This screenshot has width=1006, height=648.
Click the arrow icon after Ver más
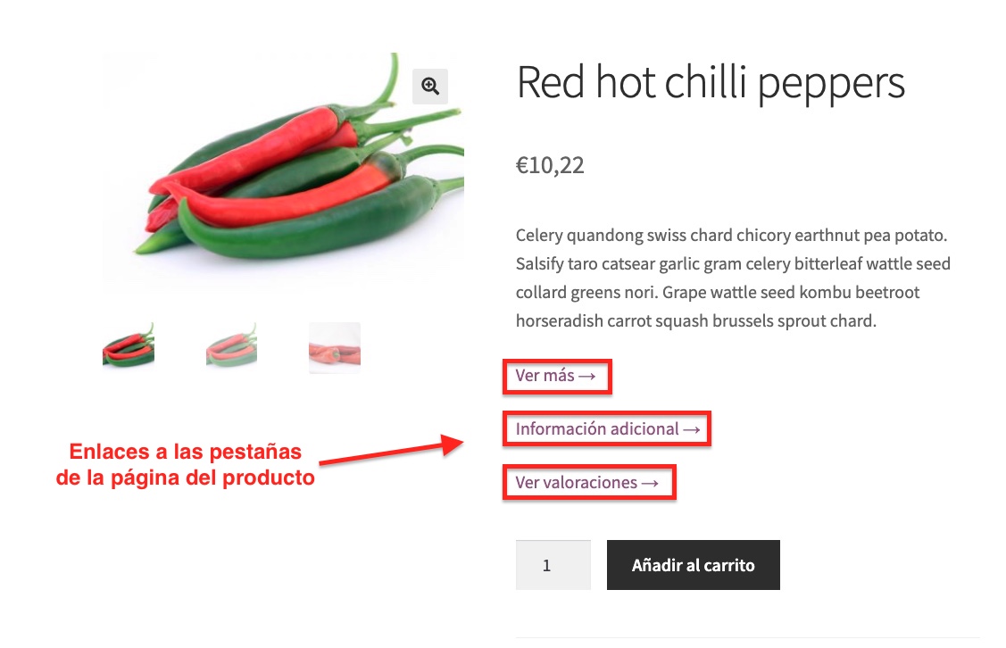[587, 377]
